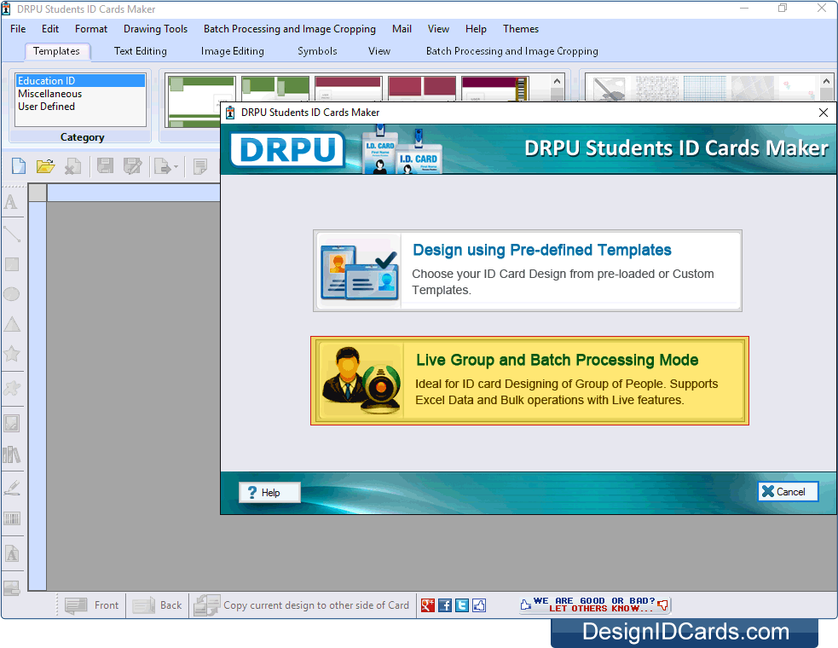Choose Design using Pre-defined Templates option
This screenshot has height=648, width=838.
click(528, 270)
